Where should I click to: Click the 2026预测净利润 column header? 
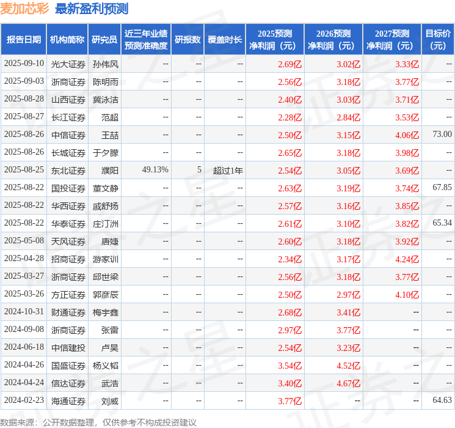pyautogui.click(x=333, y=40)
